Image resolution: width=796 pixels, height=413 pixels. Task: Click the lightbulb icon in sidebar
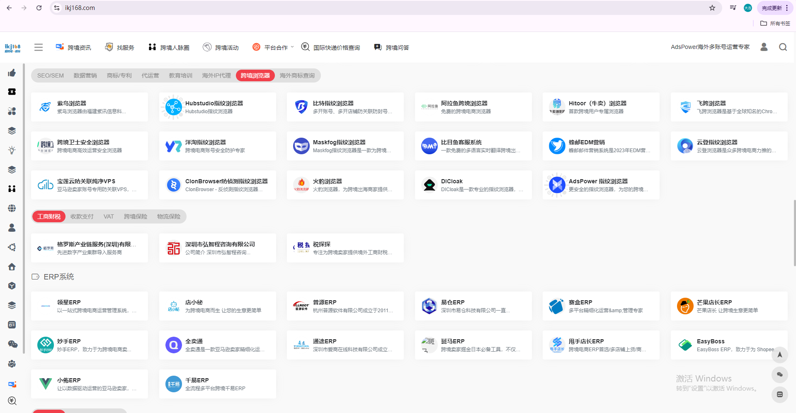[x=12, y=150]
